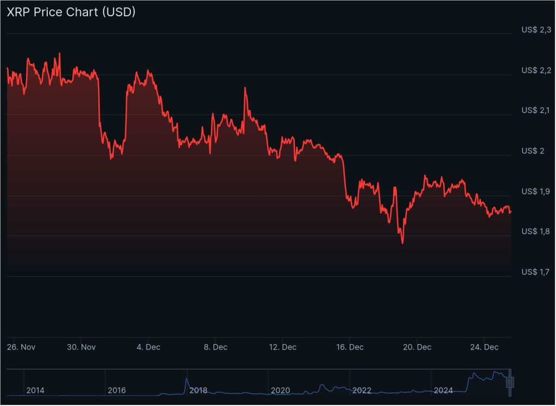The height and width of the screenshot is (406, 556).
Task: Click the '8. Dec' date label
Action: point(215,347)
